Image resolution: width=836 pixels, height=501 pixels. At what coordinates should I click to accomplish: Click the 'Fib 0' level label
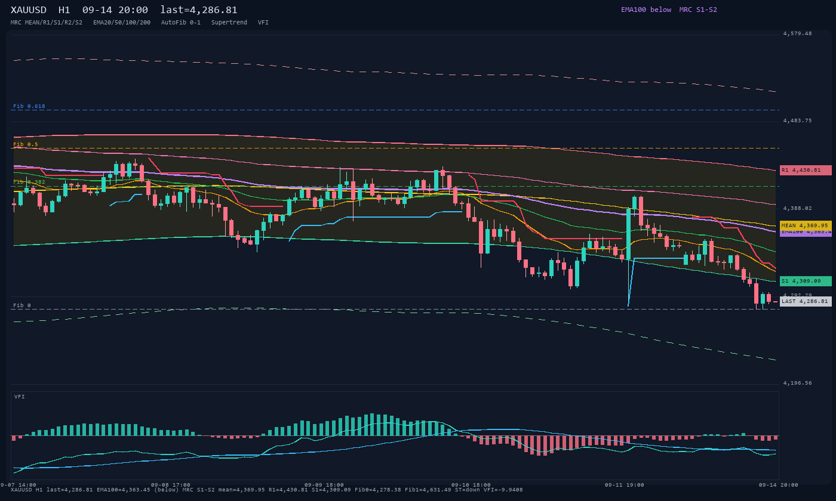tap(22, 305)
